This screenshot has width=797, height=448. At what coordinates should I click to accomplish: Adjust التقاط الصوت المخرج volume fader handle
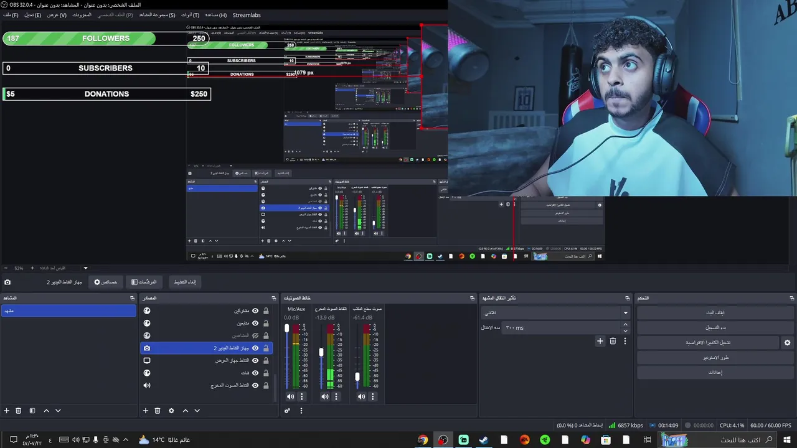tap(321, 352)
